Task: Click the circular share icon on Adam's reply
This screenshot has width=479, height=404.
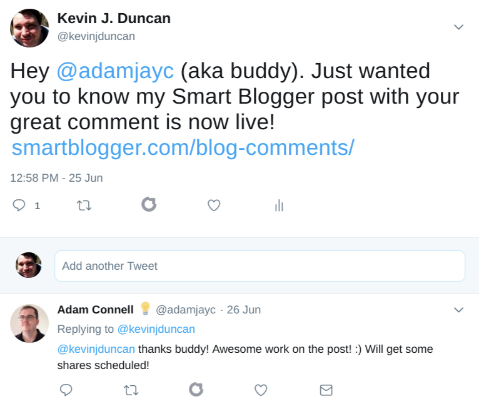Action: click(x=196, y=390)
